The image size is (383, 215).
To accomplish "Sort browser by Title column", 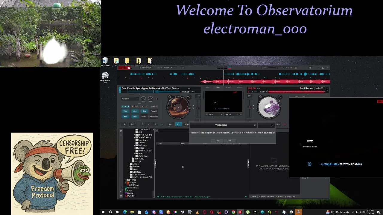I will pos(160,144).
